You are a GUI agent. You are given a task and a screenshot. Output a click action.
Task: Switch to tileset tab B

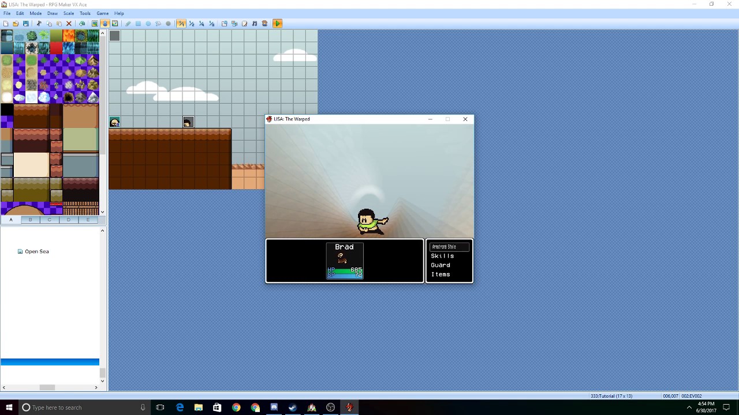coord(31,220)
